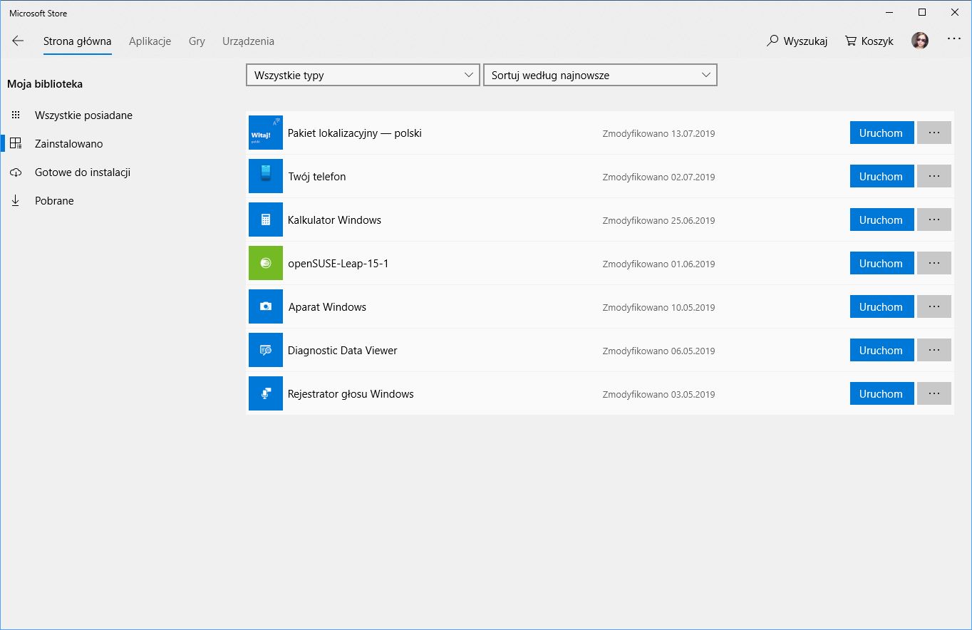Click the Kalkulator Windows app icon

pos(266,220)
